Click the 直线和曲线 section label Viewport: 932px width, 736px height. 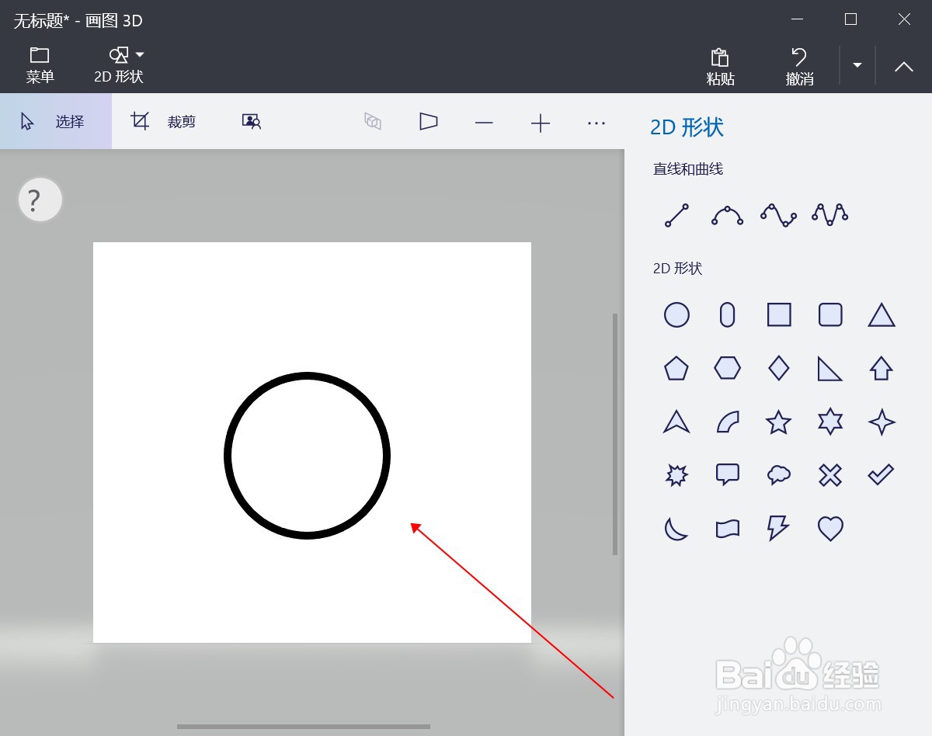[x=688, y=169]
